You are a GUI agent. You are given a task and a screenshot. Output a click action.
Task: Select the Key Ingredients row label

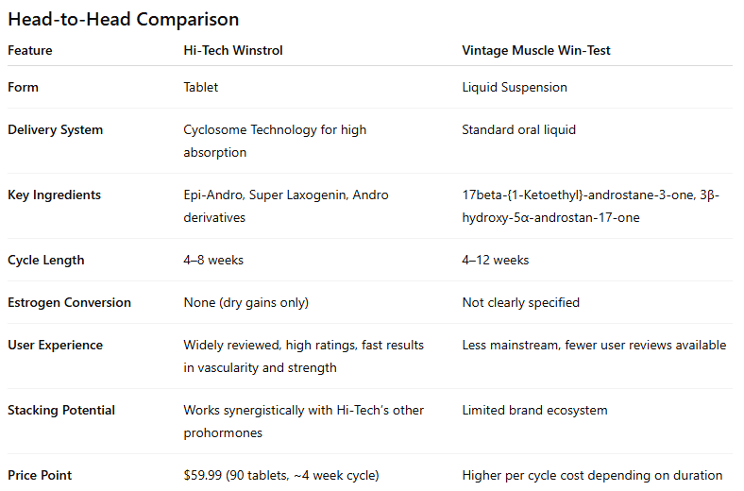click(54, 195)
